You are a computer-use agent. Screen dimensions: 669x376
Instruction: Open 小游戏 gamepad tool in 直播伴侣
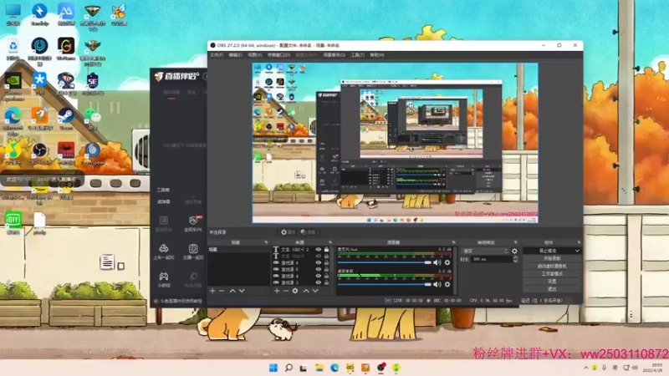(164, 279)
